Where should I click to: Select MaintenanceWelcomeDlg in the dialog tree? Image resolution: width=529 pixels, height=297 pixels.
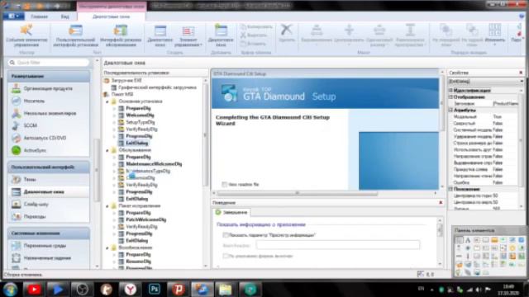tap(154, 164)
